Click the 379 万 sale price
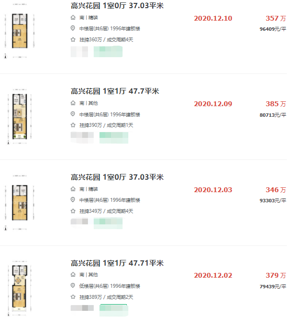Screen dimensions: 297x319 click(x=276, y=275)
